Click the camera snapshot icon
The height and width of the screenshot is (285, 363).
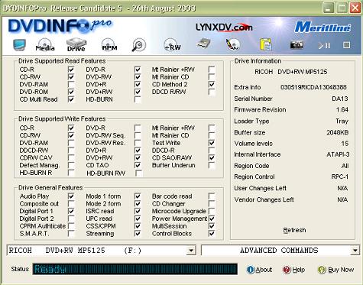pos(297,45)
